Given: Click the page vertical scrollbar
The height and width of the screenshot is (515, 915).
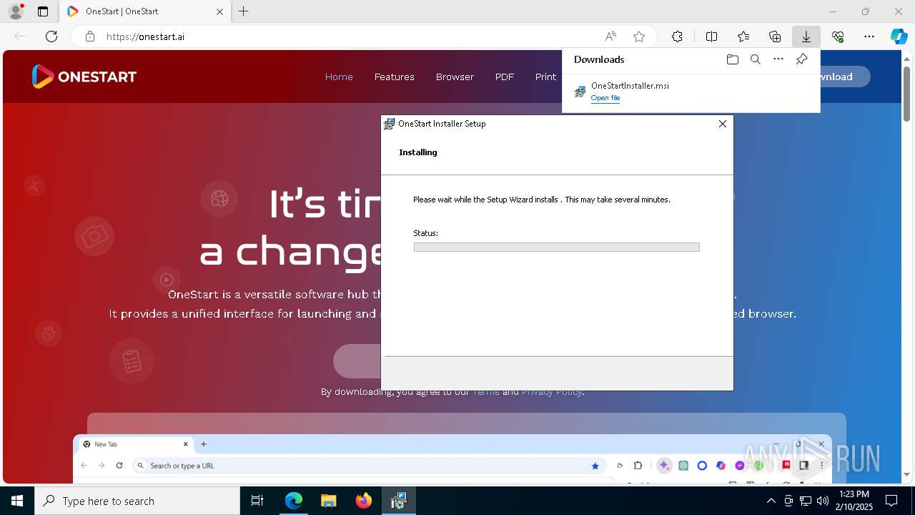Looking at the screenshot, I should point(906,93).
